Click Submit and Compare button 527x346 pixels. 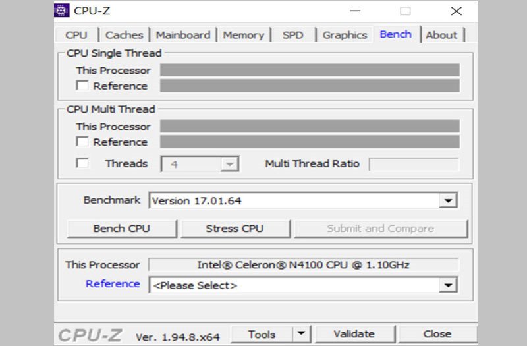(381, 229)
